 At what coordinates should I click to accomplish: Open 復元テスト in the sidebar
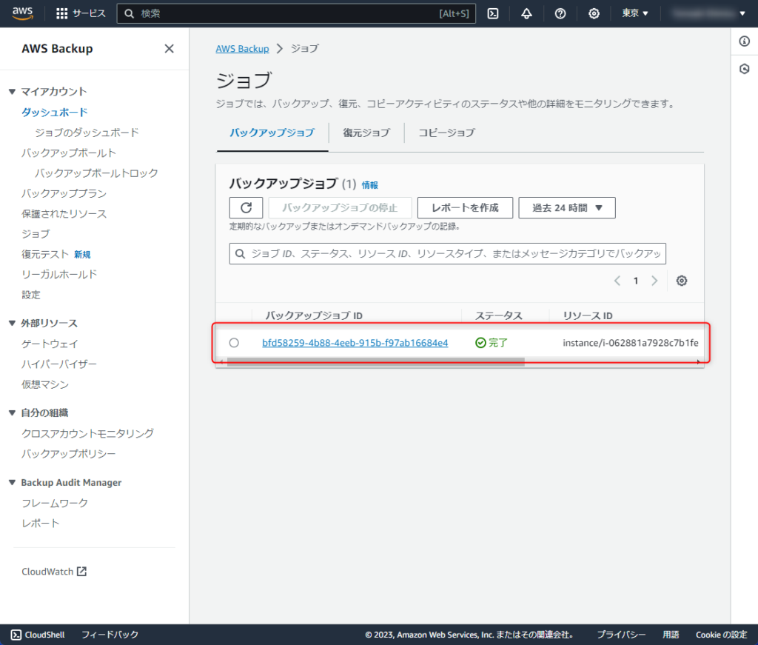[45, 254]
